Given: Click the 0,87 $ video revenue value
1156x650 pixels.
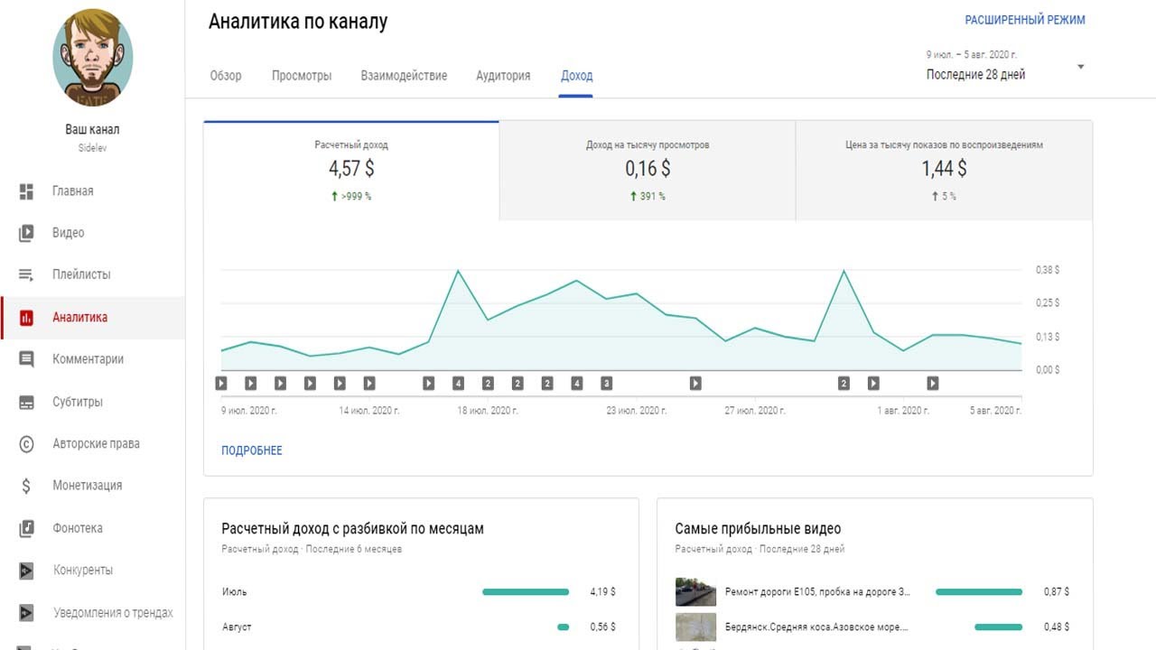Looking at the screenshot, I should pos(1056,592).
